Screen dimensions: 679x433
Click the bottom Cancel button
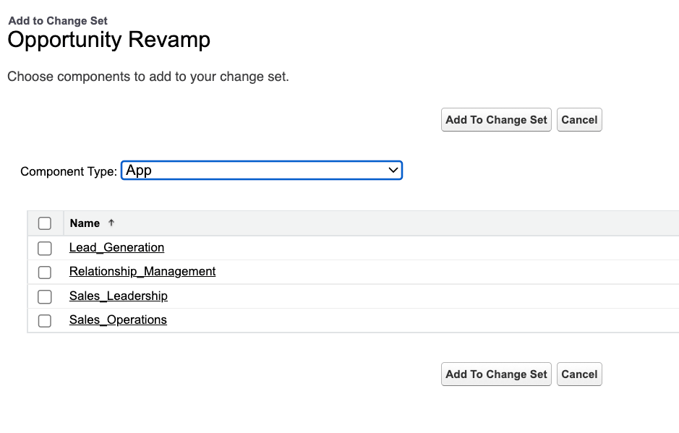(579, 374)
